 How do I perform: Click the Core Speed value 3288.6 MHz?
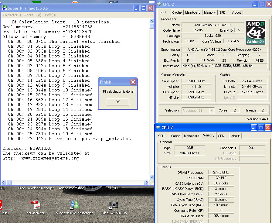[196, 81]
